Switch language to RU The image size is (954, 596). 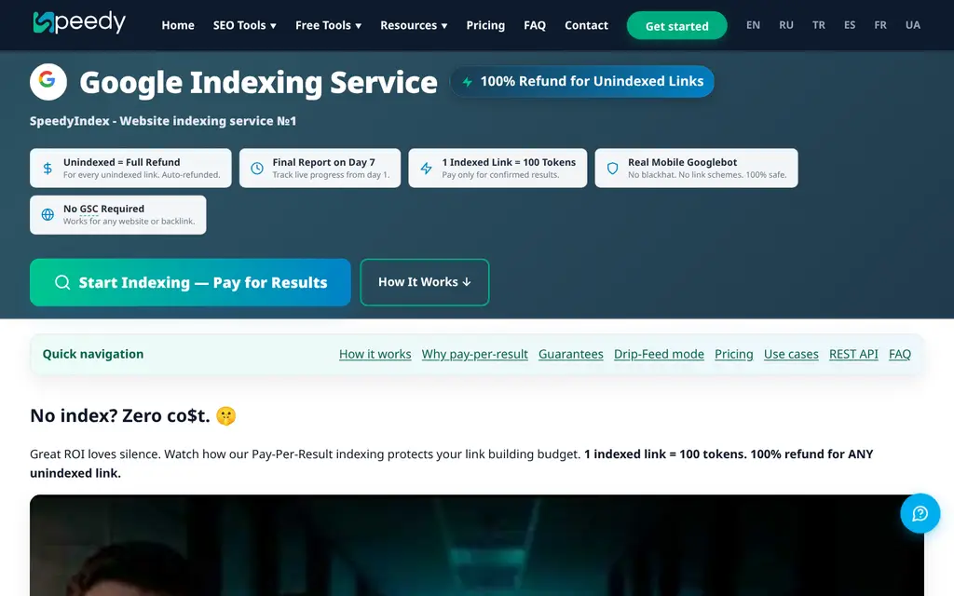[x=786, y=25]
